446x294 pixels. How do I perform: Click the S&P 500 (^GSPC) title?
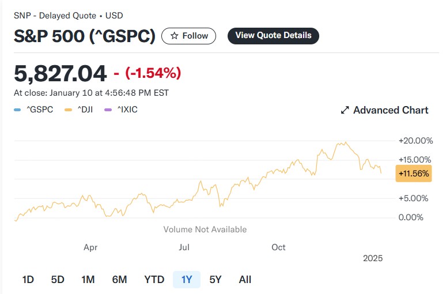coord(85,36)
